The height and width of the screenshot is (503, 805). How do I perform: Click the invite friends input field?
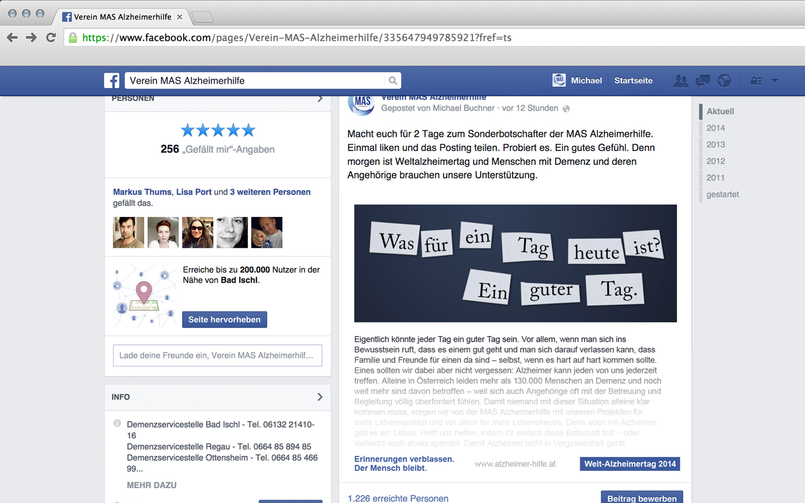218,355
